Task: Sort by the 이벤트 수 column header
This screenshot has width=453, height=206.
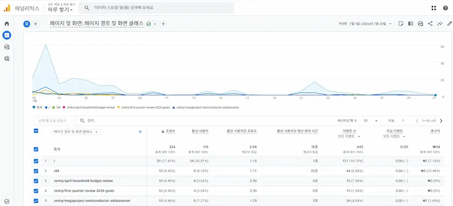Action: pyautogui.click(x=349, y=131)
